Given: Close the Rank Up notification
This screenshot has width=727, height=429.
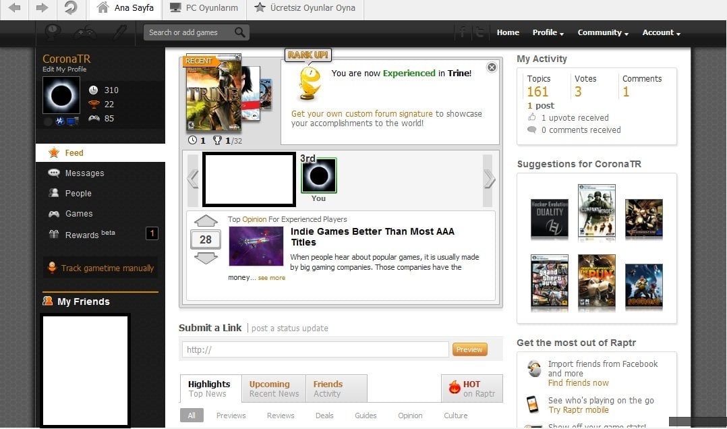Looking at the screenshot, I should click(x=492, y=67).
